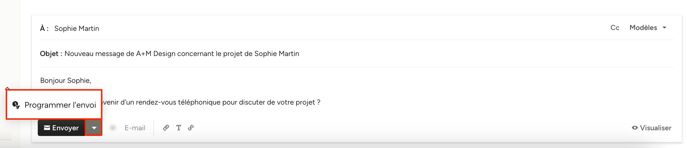The width and height of the screenshot is (687, 148).
Task: Toggle the E-mail radio button
Action: click(x=113, y=128)
